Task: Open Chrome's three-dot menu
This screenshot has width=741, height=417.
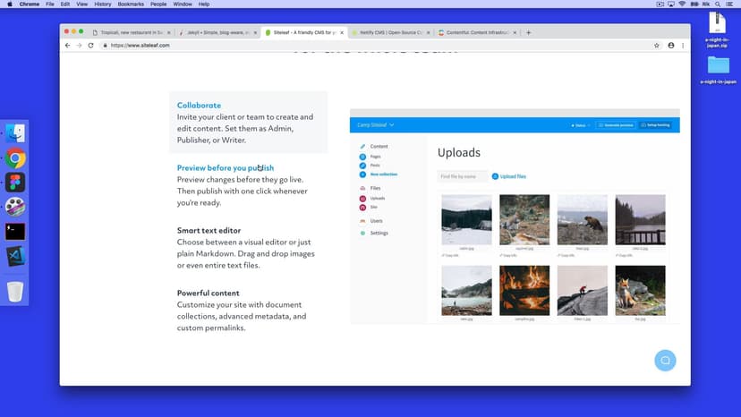Action: (683, 45)
